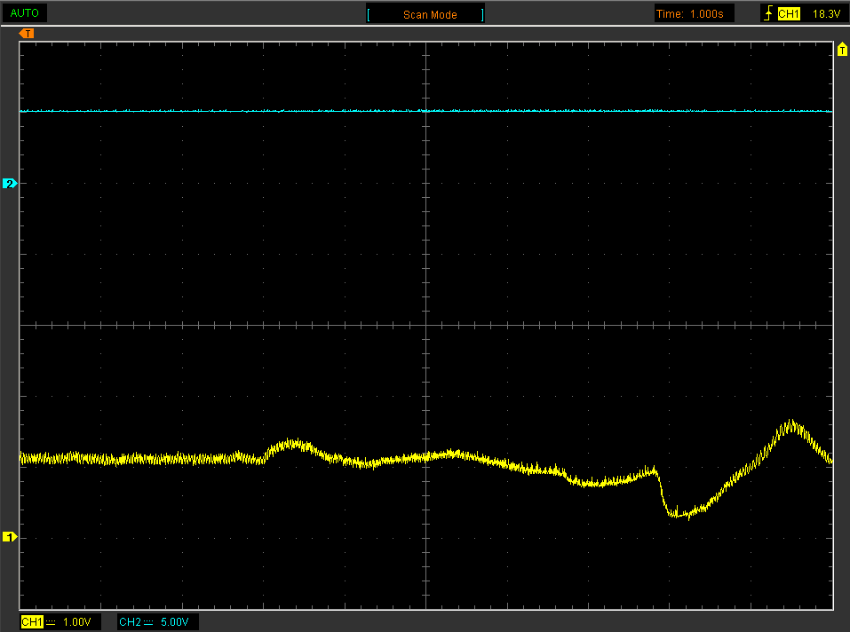Click the AUTO trigger status indicator
850x632 pixels.
pyautogui.click(x=24, y=13)
